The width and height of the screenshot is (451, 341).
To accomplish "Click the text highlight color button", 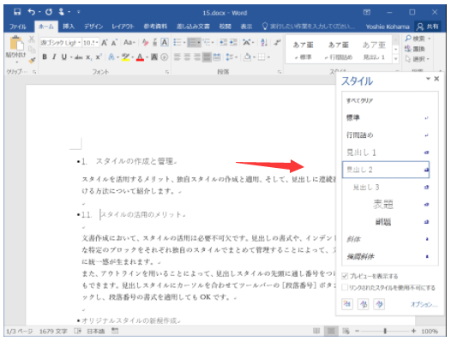I will pyautogui.click(x=125, y=57).
